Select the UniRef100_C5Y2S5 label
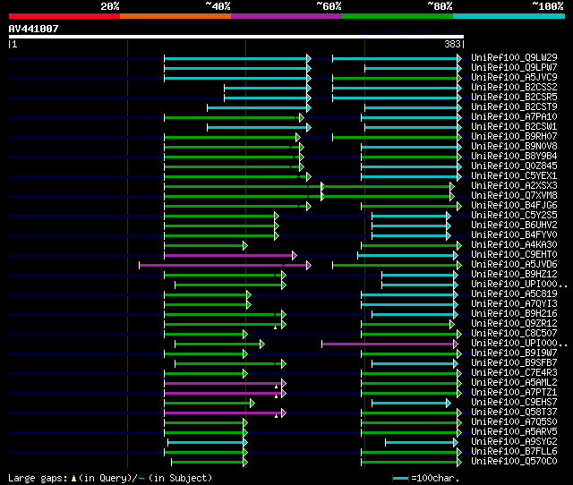The height and width of the screenshot is (485, 573). pyautogui.click(x=514, y=215)
